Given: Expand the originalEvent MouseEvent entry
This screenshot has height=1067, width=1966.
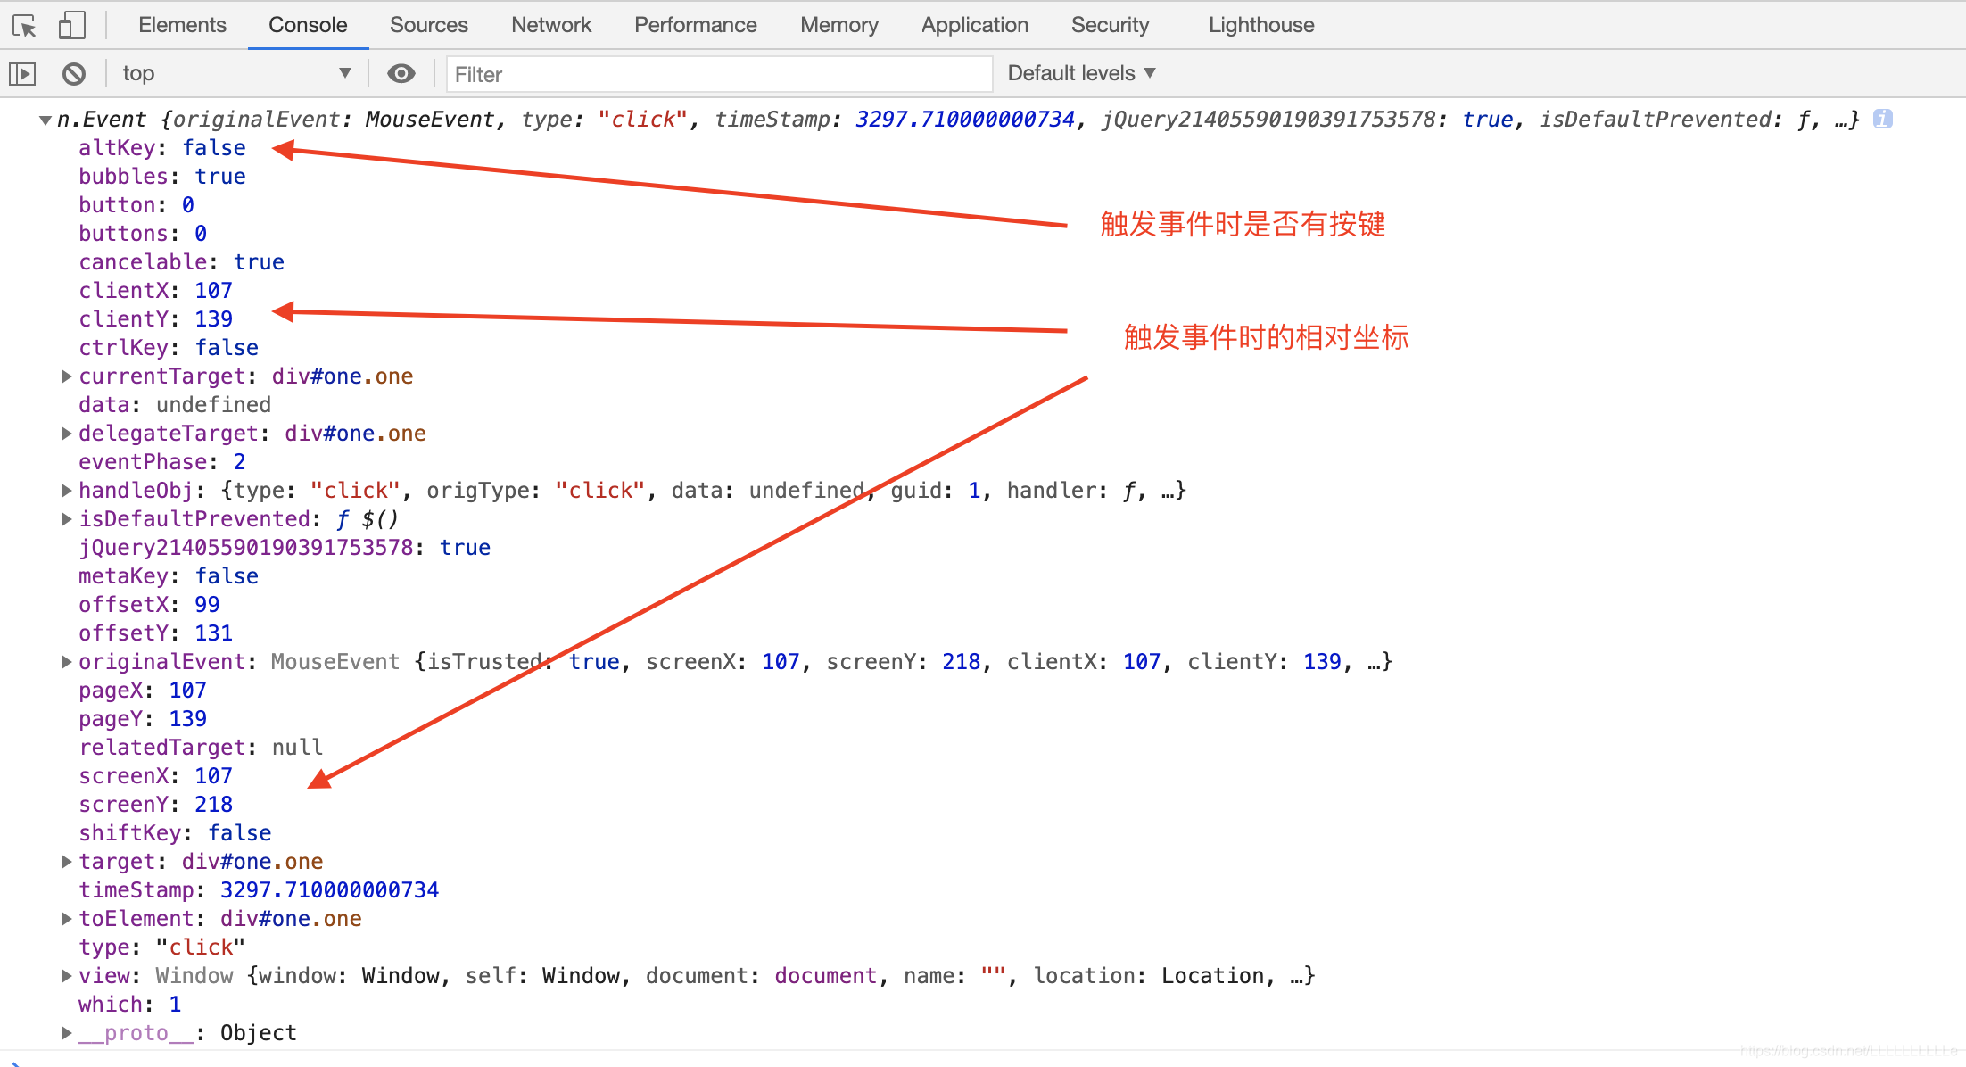Looking at the screenshot, I should [x=67, y=662].
